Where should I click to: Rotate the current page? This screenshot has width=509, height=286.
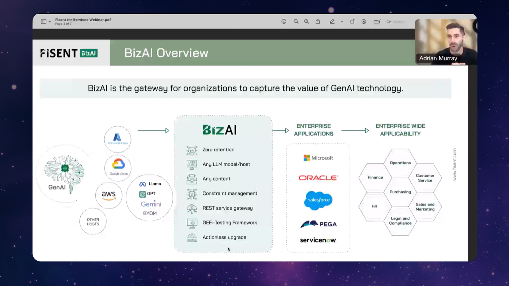point(353,21)
